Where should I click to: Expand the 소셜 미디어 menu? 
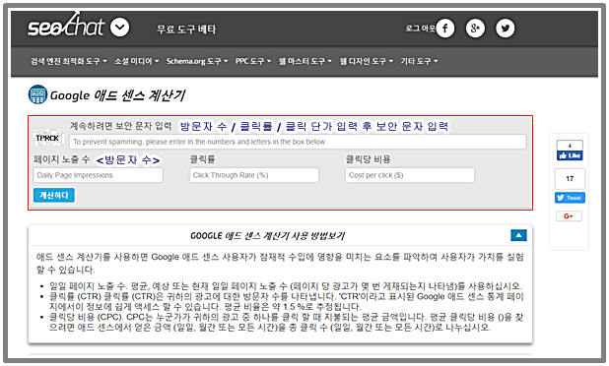(x=136, y=61)
